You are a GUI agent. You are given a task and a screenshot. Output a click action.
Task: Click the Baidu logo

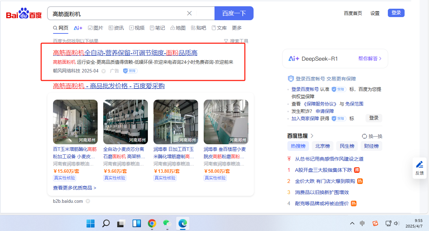pyautogui.click(x=24, y=14)
